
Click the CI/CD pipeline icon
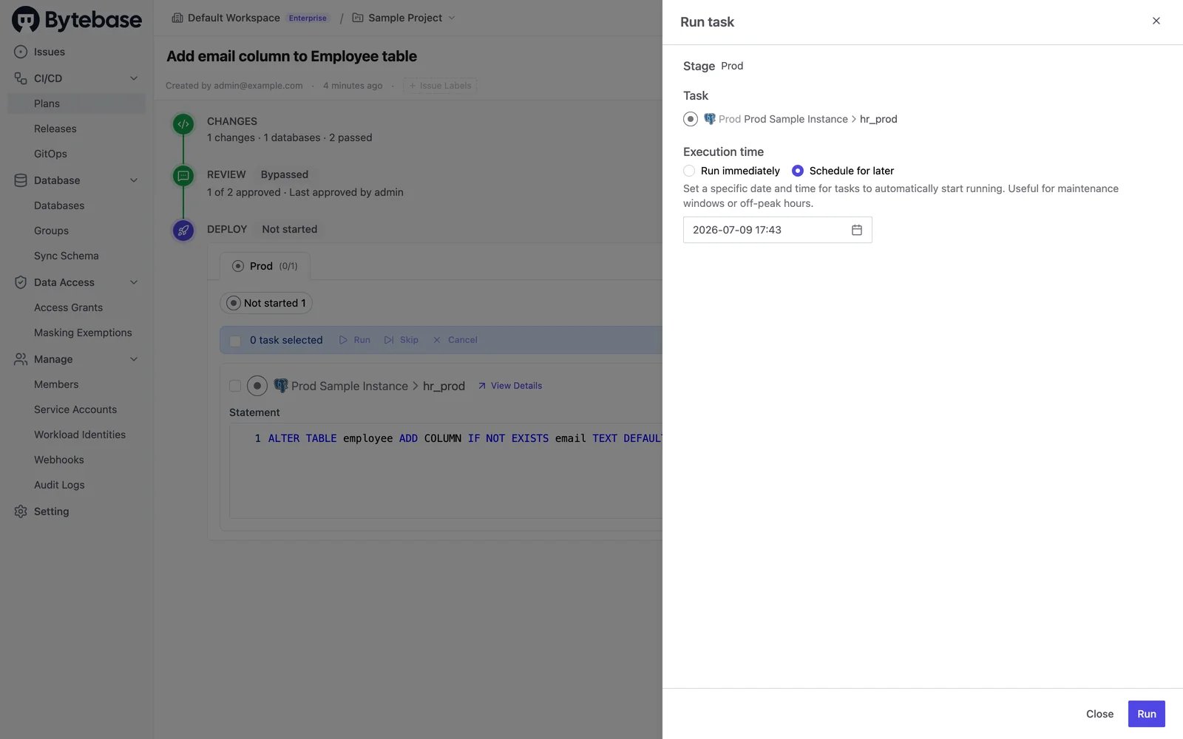(21, 78)
